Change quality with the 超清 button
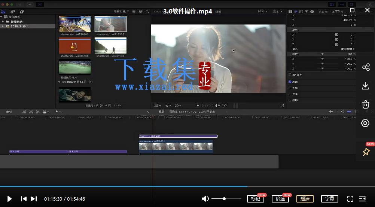This screenshot has height=207, width=375. 305,199
